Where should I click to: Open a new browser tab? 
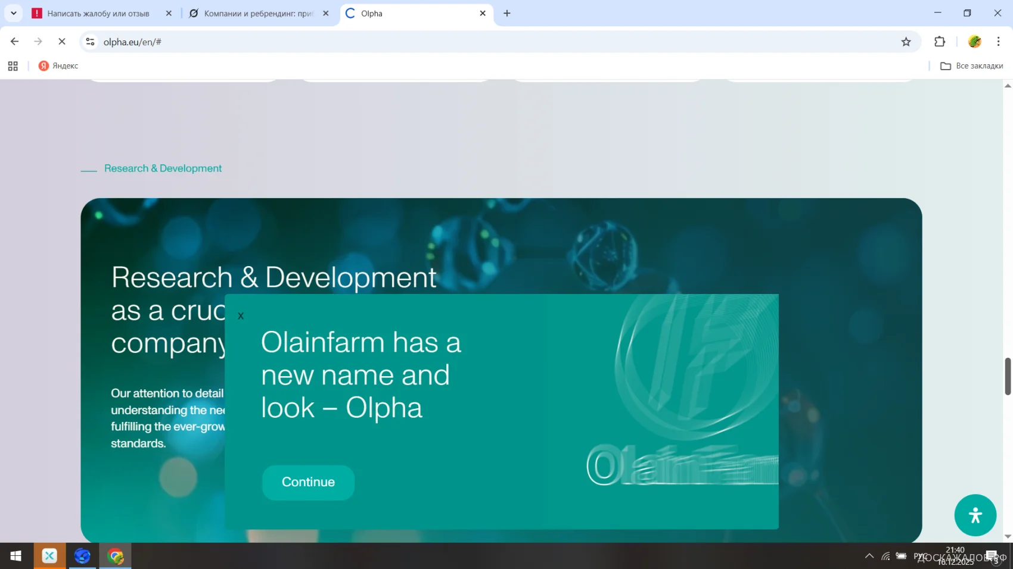coord(507,13)
